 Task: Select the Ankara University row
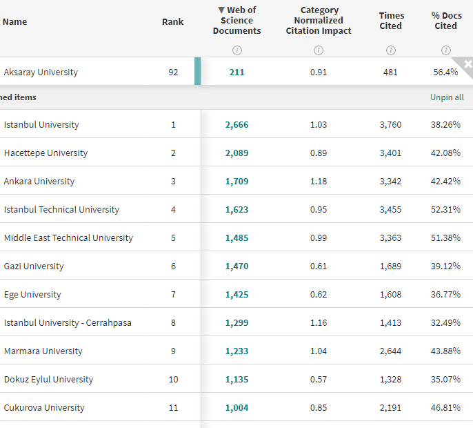tap(39, 182)
